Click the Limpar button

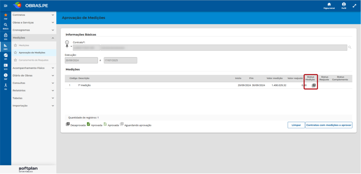tap(296, 125)
